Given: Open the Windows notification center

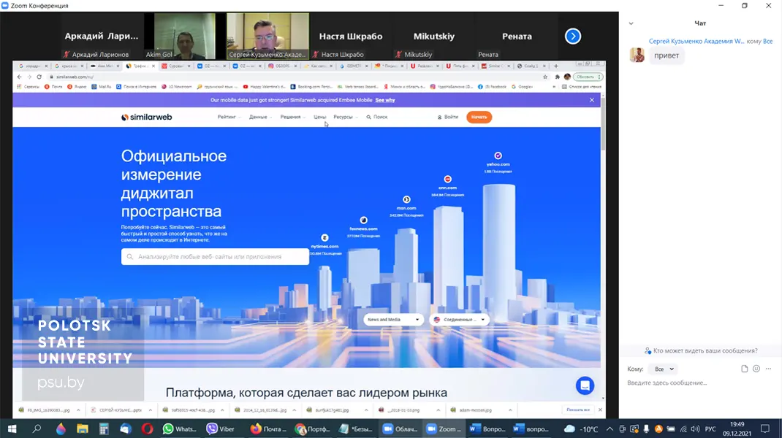Looking at the screenshot, I should point(765,429).
